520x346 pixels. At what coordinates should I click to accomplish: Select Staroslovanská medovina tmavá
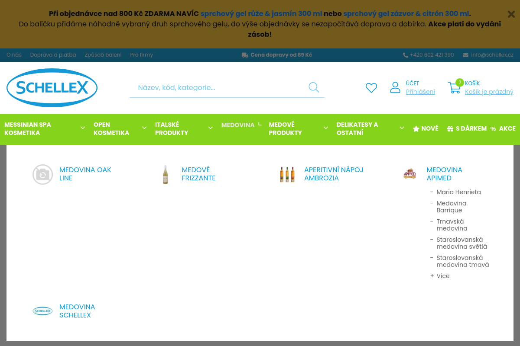tap(463, 261)
